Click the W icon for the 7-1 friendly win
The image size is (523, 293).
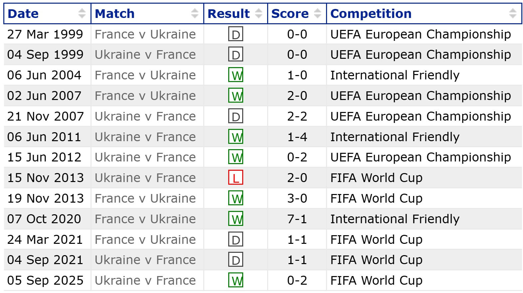[x=235, y=219]
